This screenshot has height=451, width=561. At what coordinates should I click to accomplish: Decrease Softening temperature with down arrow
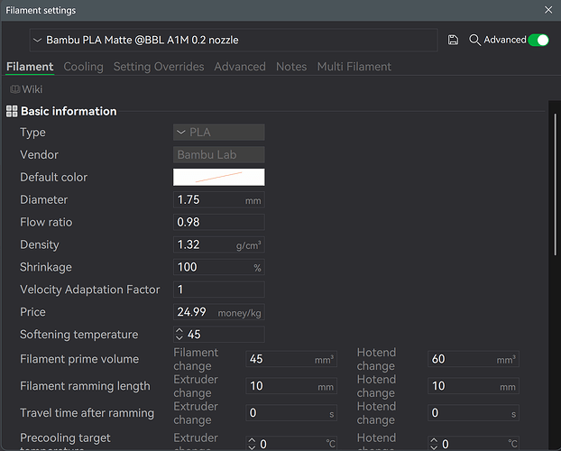tap(179, 338)
